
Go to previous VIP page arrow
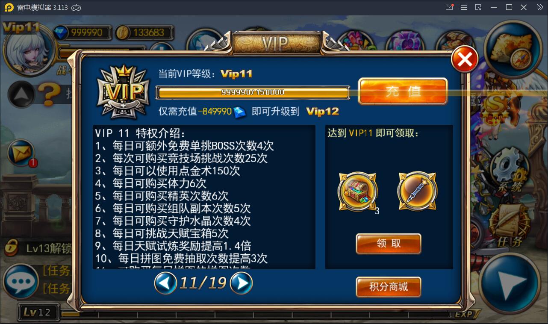coord(165,283)
